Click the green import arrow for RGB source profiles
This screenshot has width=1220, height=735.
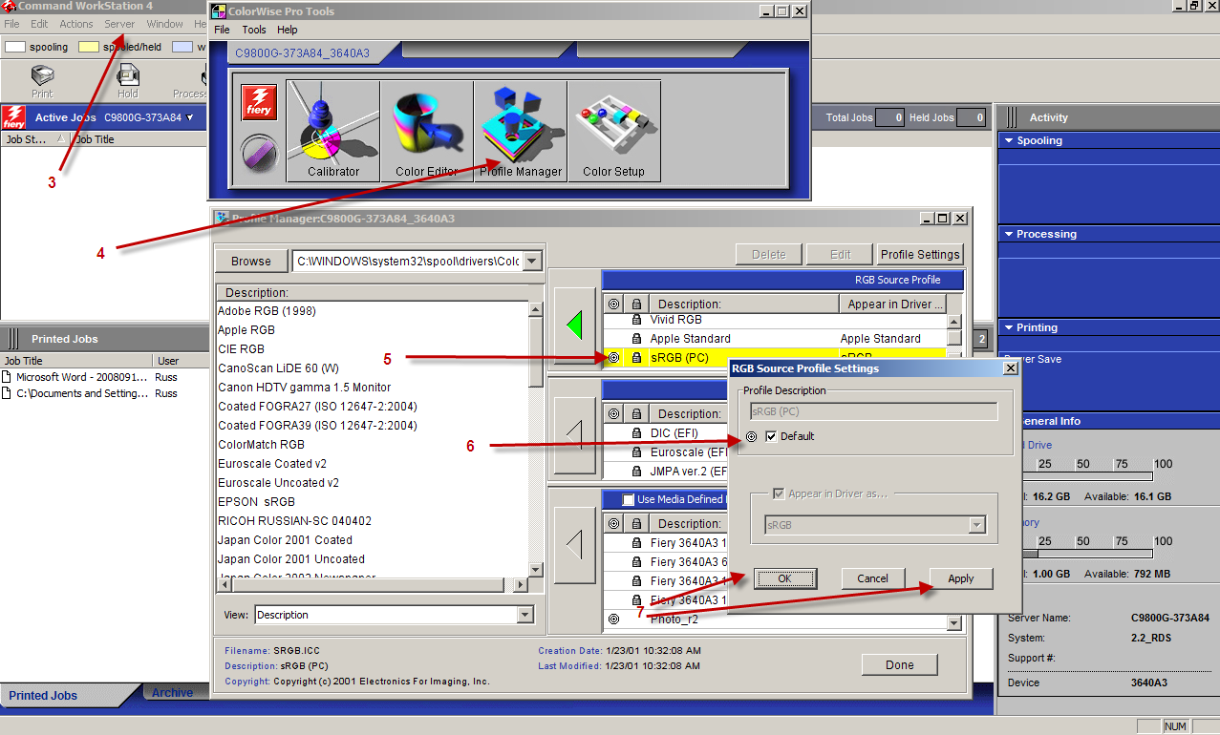[574, 325]
